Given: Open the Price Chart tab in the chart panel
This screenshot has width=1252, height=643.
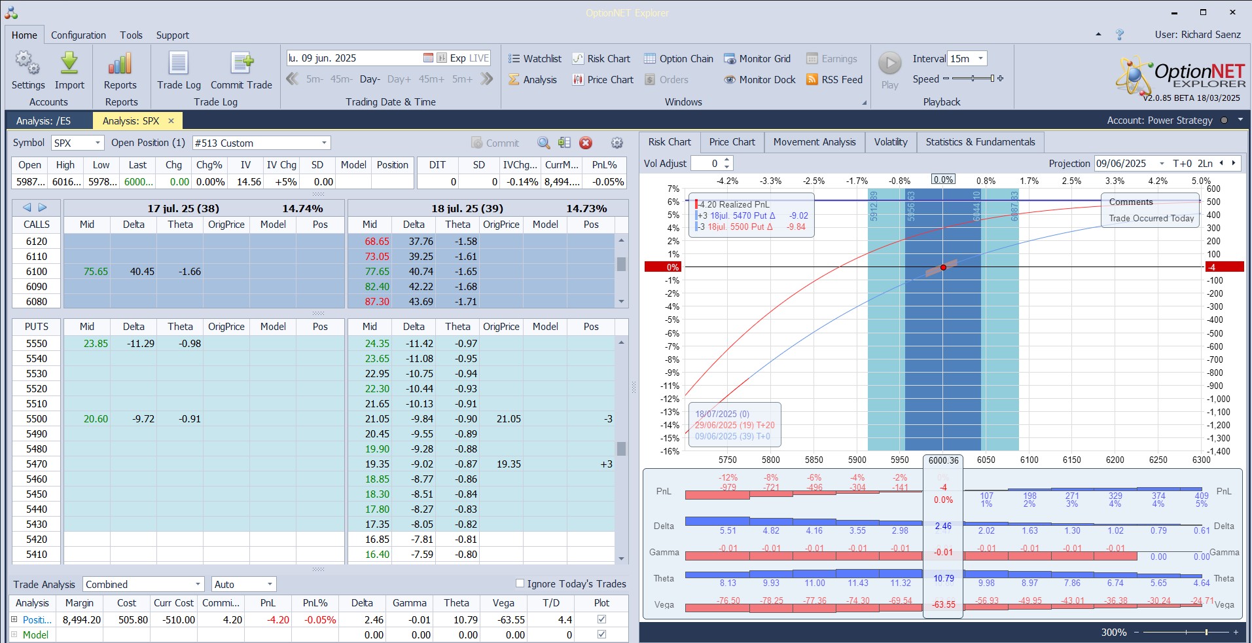Looking at the screenshot, I should tap(732, 142).
